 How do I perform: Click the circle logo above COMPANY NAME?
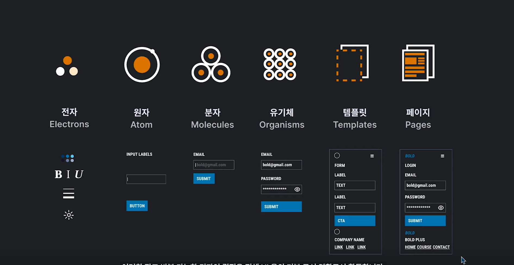tap(337, 232)
